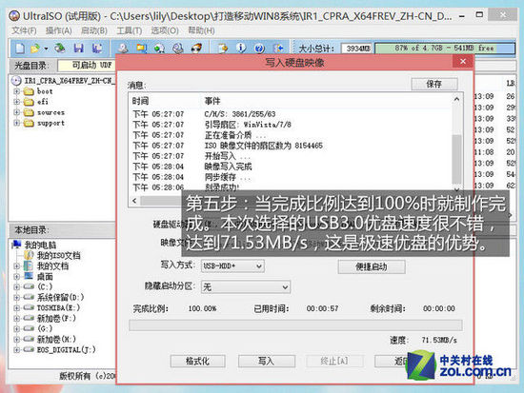Click the Exit arrow toolbar icon

click(278, 49)
